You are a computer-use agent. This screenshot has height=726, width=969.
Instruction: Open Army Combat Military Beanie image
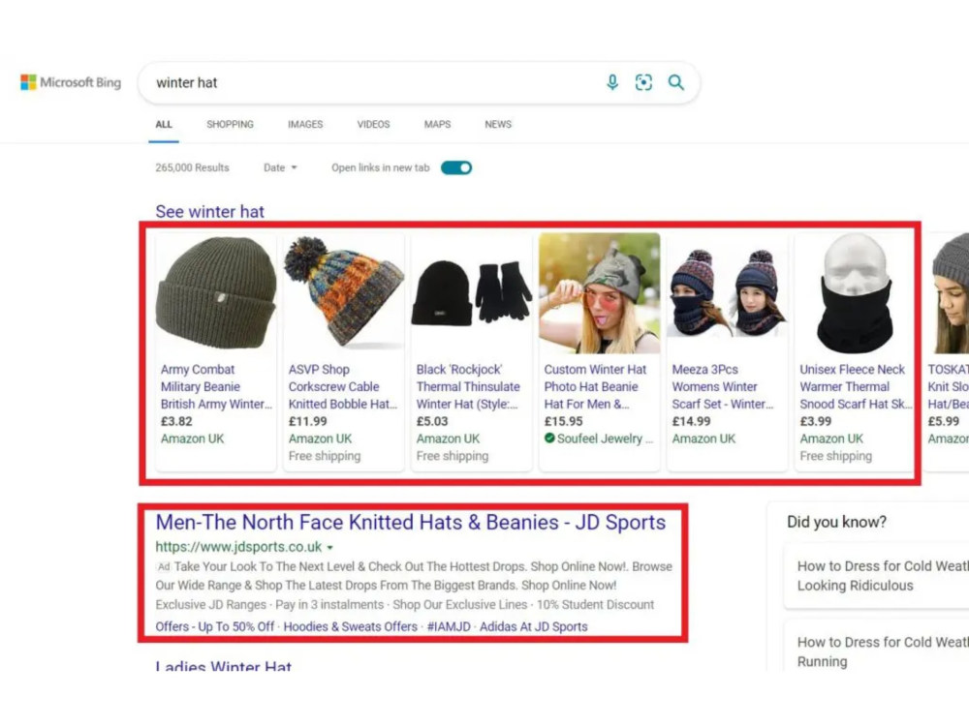[x=216, y=293]
